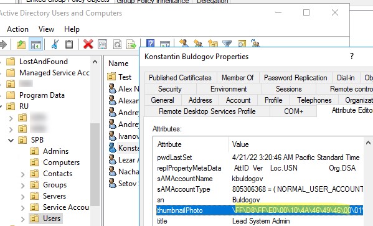Viewport: 373px width, 226px height.
Task: Open the Remote Desktop Services Profile tab
Action: pyautogui.click(x=207, y=111)
